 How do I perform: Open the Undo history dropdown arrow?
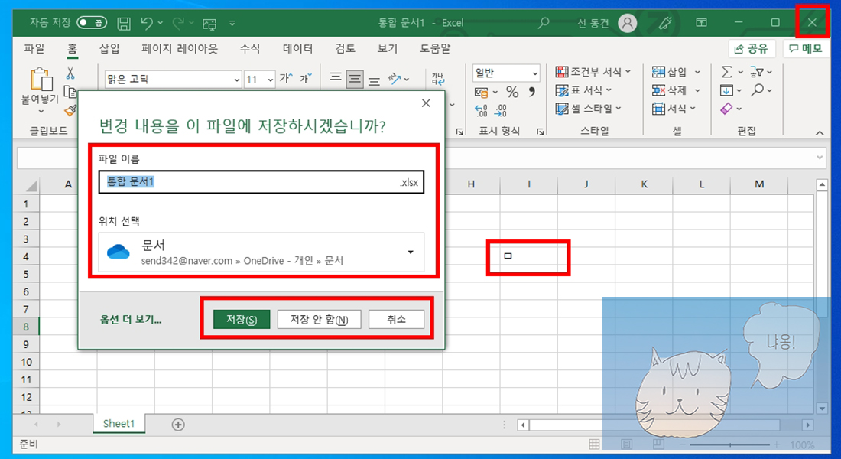(x=160, y=22)
